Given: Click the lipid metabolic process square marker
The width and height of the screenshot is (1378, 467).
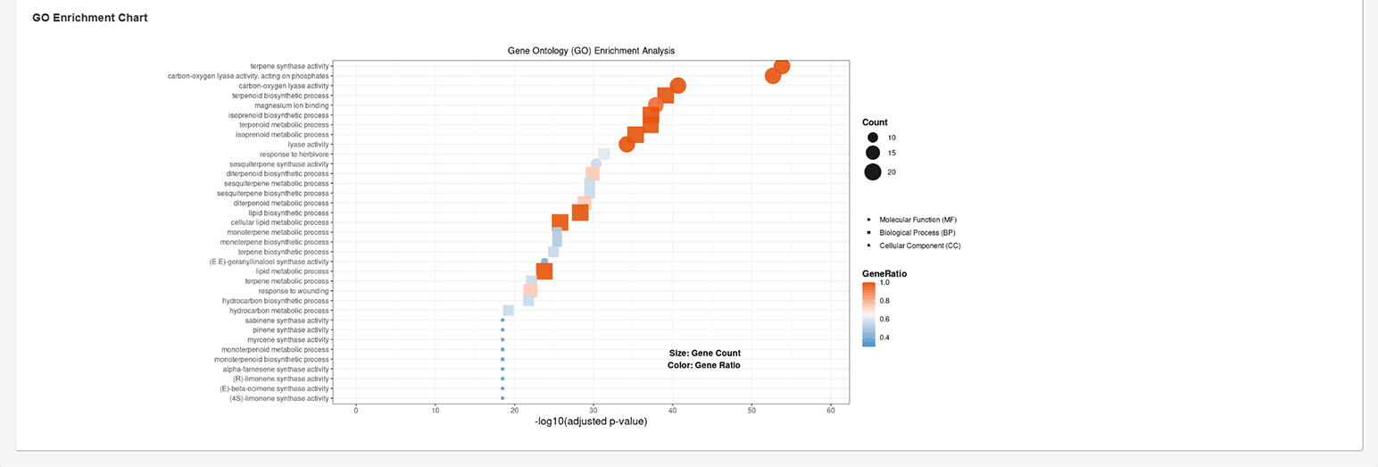Looking at the screenshot, I should click(544, 271).
